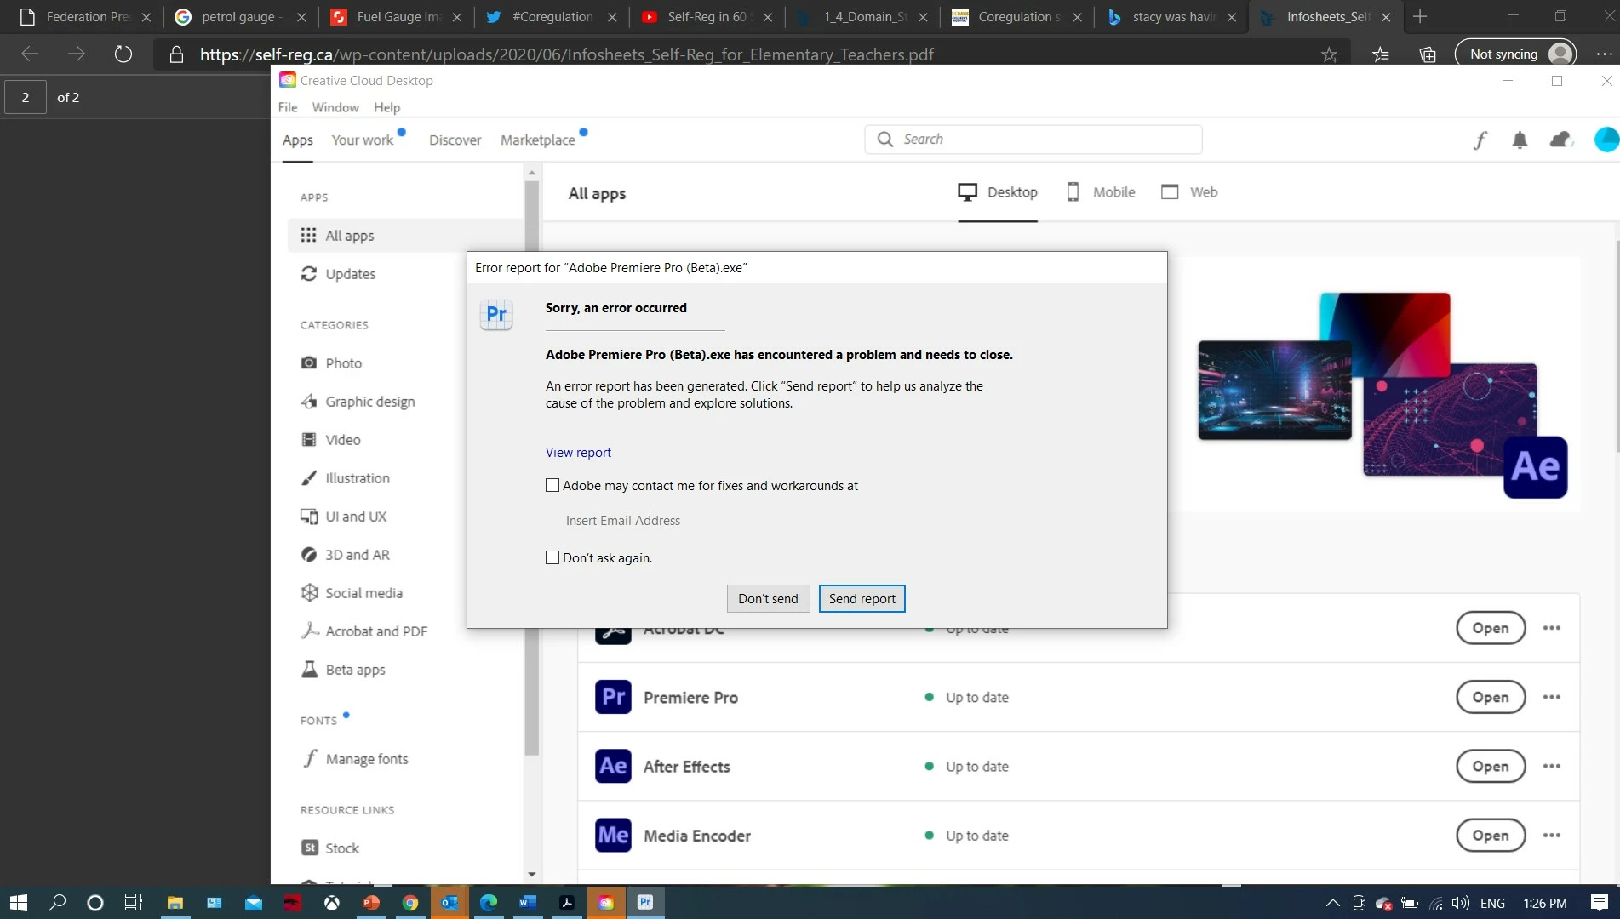
Task: Open account profile avatar in Creative Cloud
Action: point(1606,140)
